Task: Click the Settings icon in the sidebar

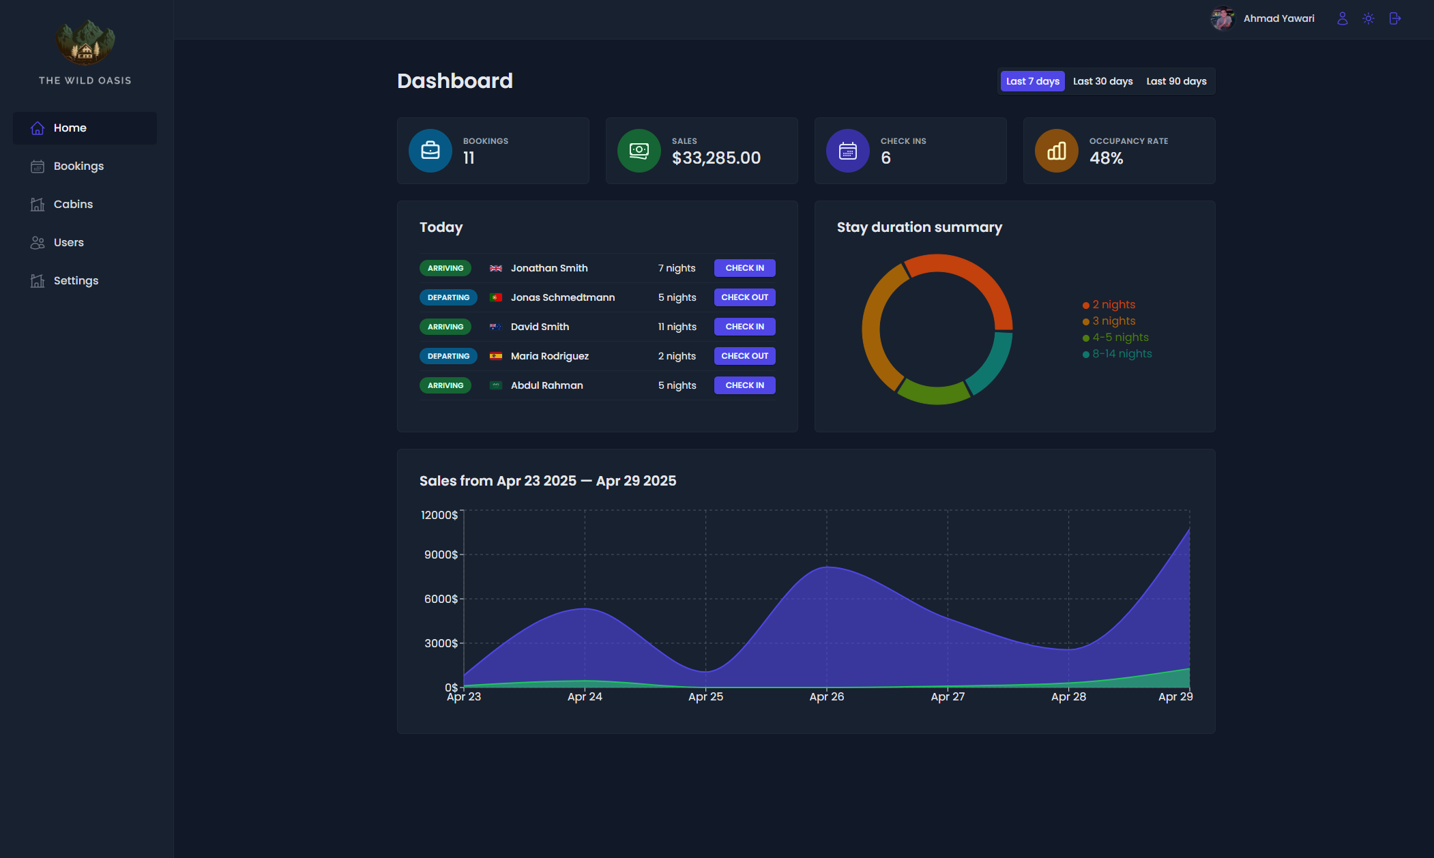Action: click(x=38, y=280)
